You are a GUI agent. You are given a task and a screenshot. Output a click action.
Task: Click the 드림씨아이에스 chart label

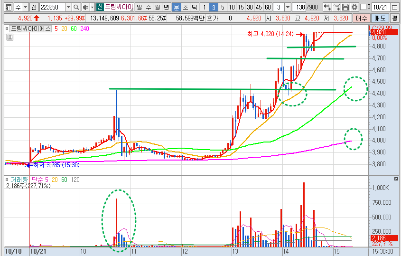click(x=31, y=28)
